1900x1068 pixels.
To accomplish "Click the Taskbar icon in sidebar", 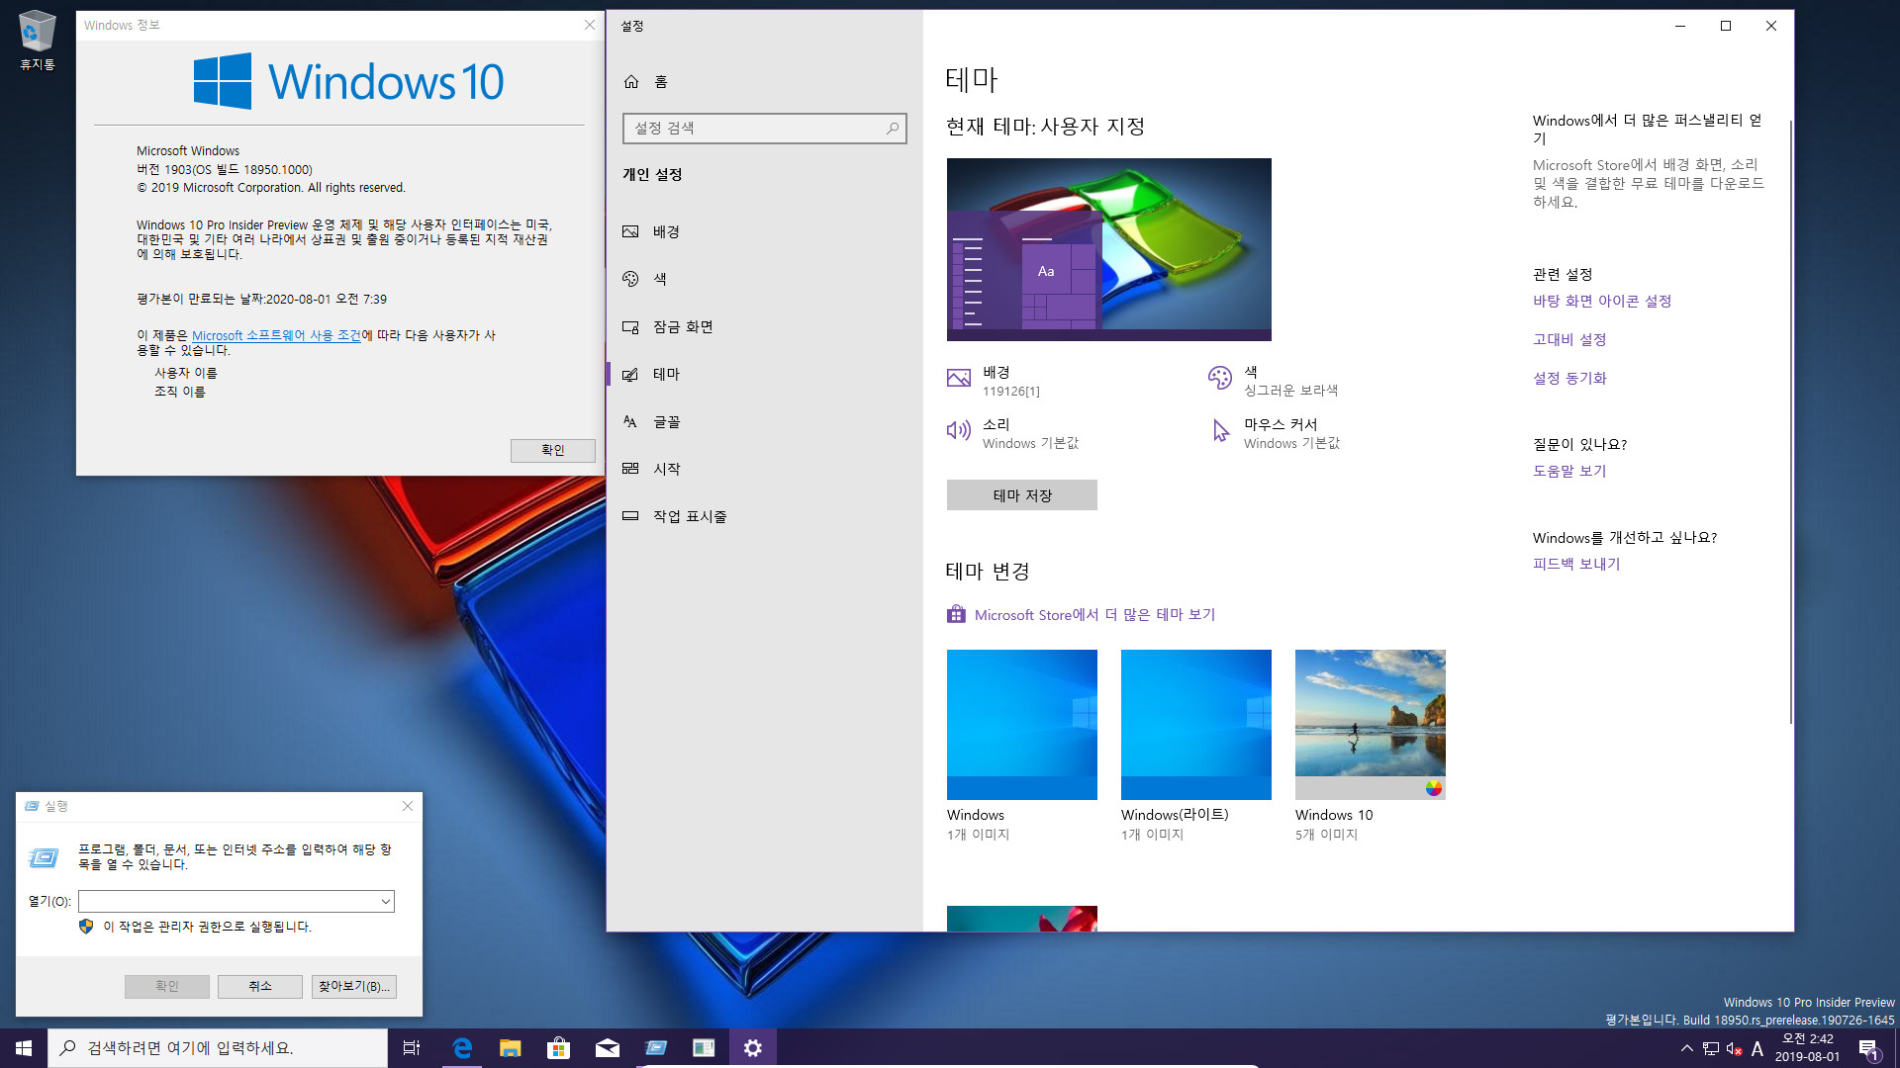I will pos(630,516).
